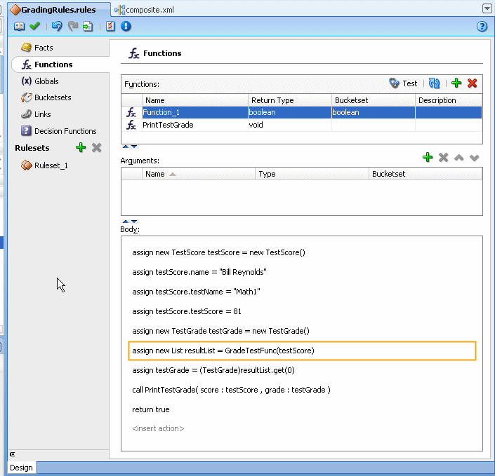Select the 'testScore.testScore = 81' line
This screenshot has width=495, height=476.
pyautogui.click(x=187, y=311)
